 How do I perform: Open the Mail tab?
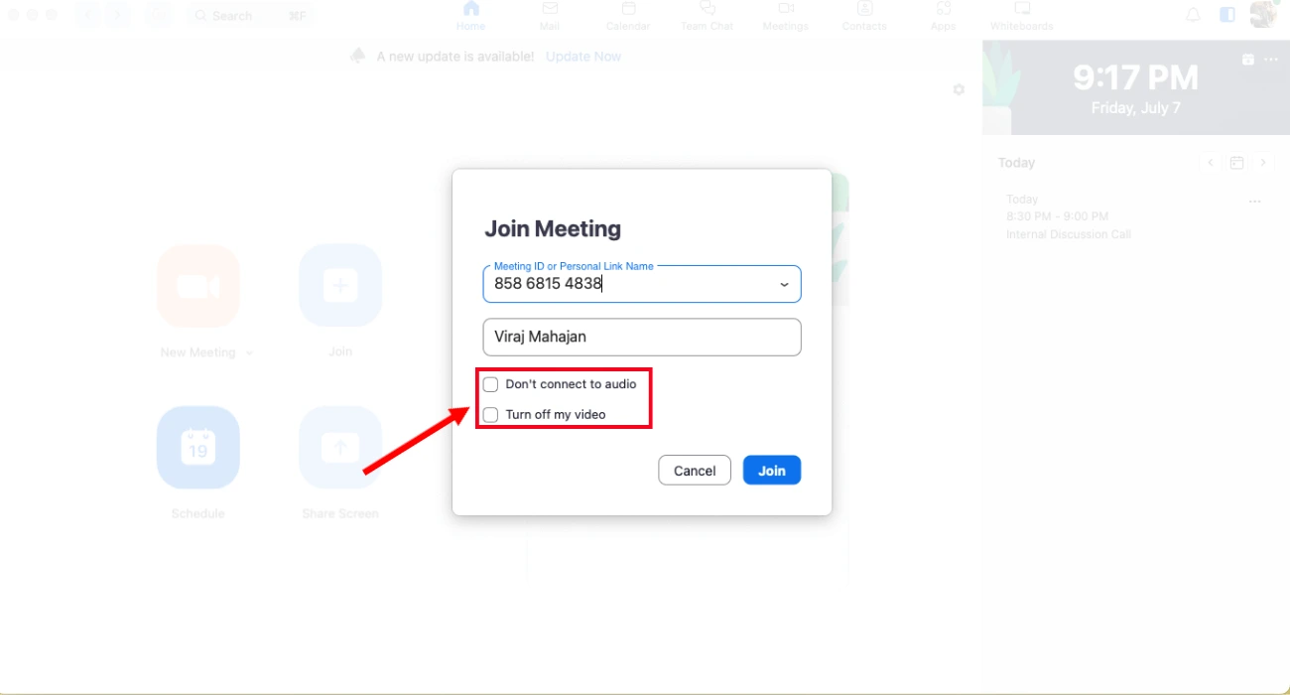550,15
